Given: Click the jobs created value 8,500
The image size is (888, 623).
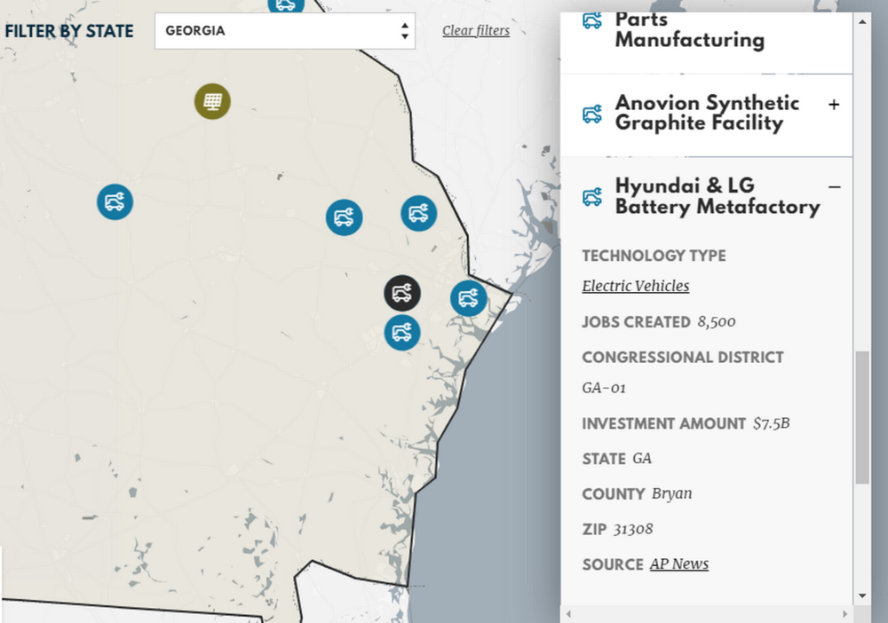Looking at the screenshot, I should [x=717, y=322].
